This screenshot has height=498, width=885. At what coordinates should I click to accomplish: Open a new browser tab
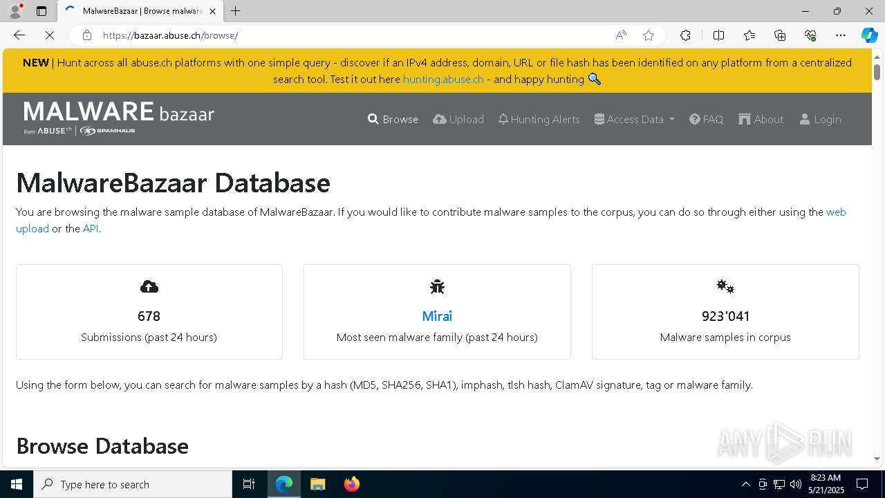(236, 11)
